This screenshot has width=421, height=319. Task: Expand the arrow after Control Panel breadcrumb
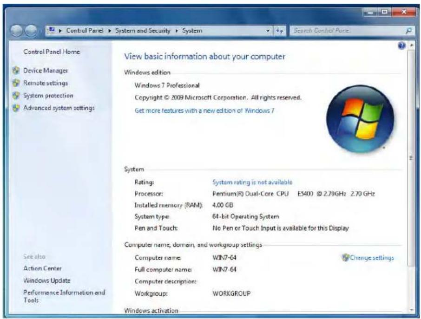pos(110,31)
